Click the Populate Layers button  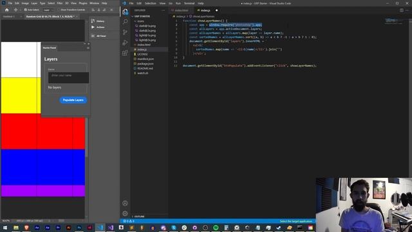[x=73, y=100]
